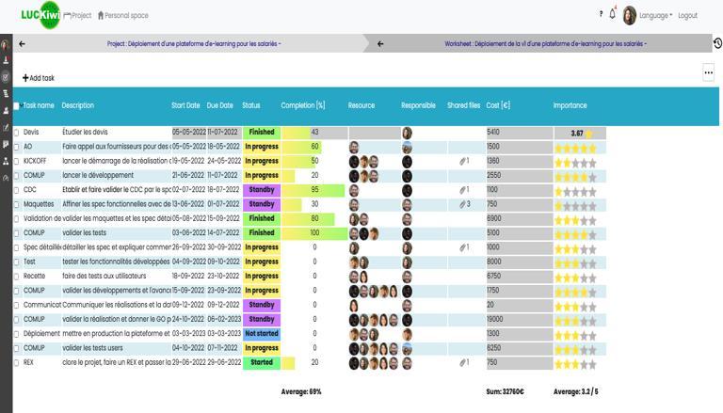Click the Logout link

687,15
